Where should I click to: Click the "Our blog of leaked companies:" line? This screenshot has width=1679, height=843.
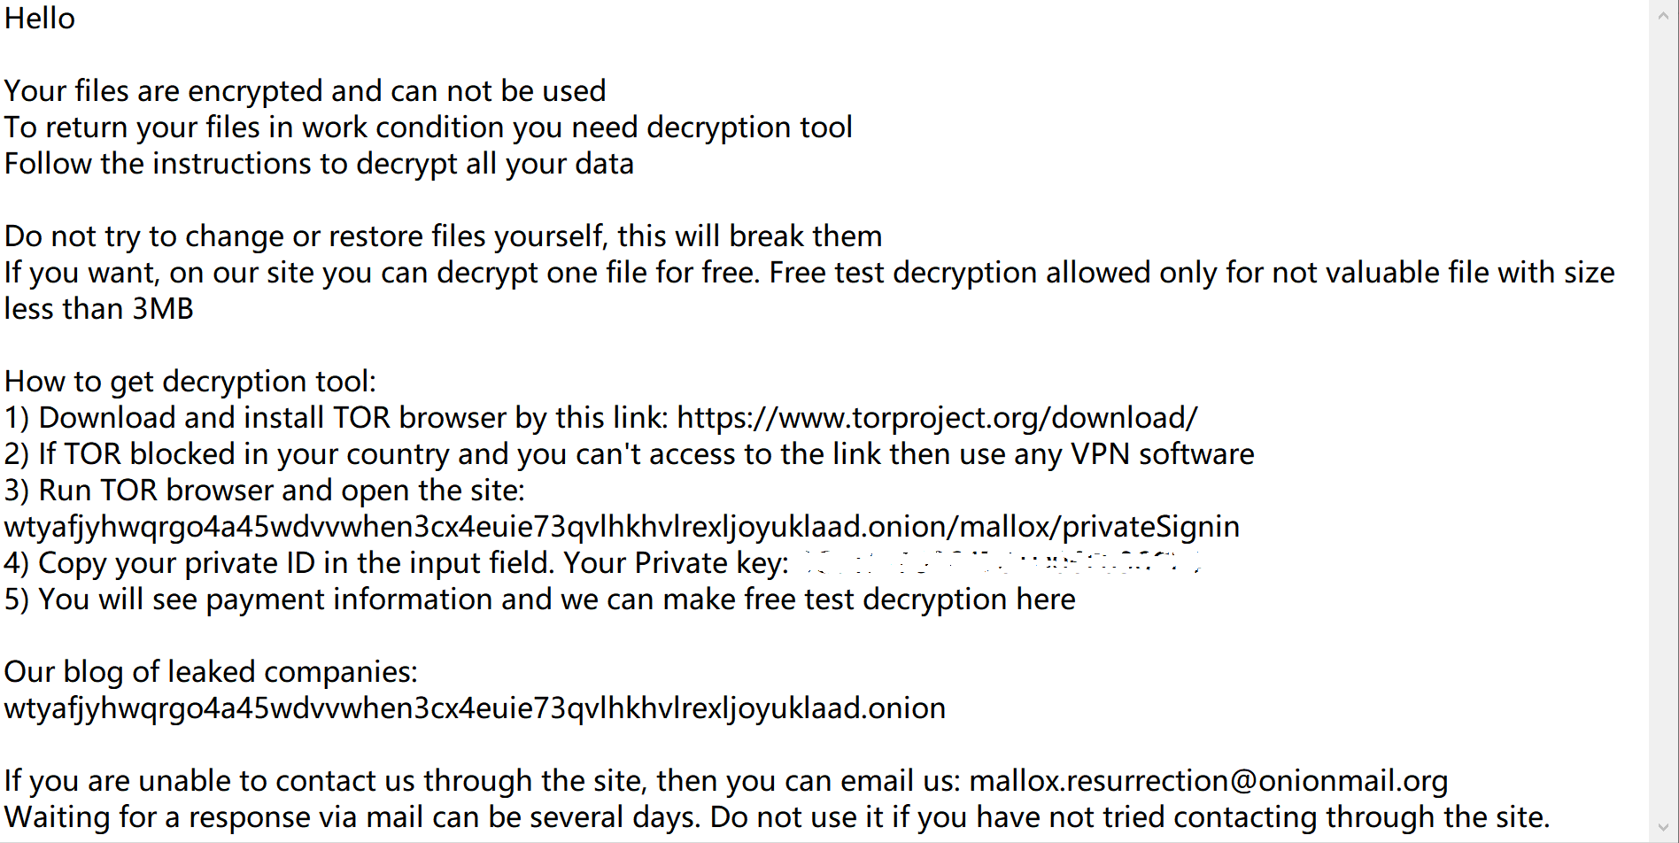pos(211,672)
